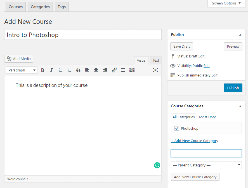248x188 pixels.
Task: Collapse the Publish panel
Action: point(240,34)
